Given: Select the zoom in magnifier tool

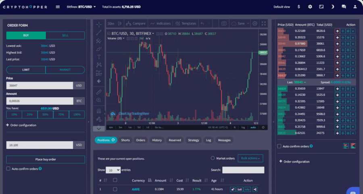Looking at the screenshot, I should 99,100.
